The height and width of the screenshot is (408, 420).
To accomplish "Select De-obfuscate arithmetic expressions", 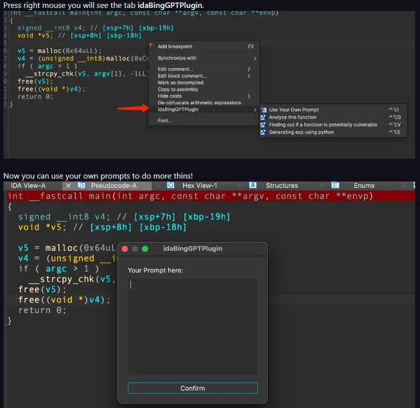I will point(204,103).
